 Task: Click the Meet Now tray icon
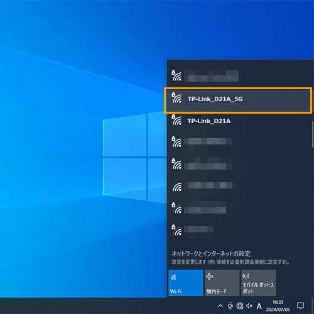click(230, 306)
